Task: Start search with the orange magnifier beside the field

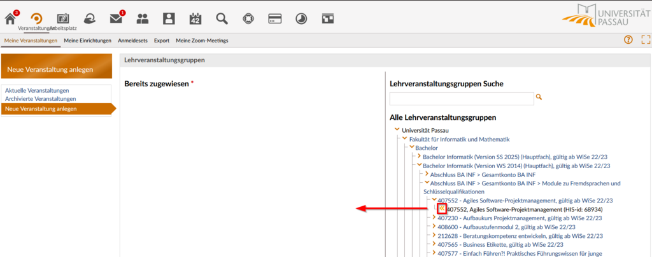Action: (539, 97)
